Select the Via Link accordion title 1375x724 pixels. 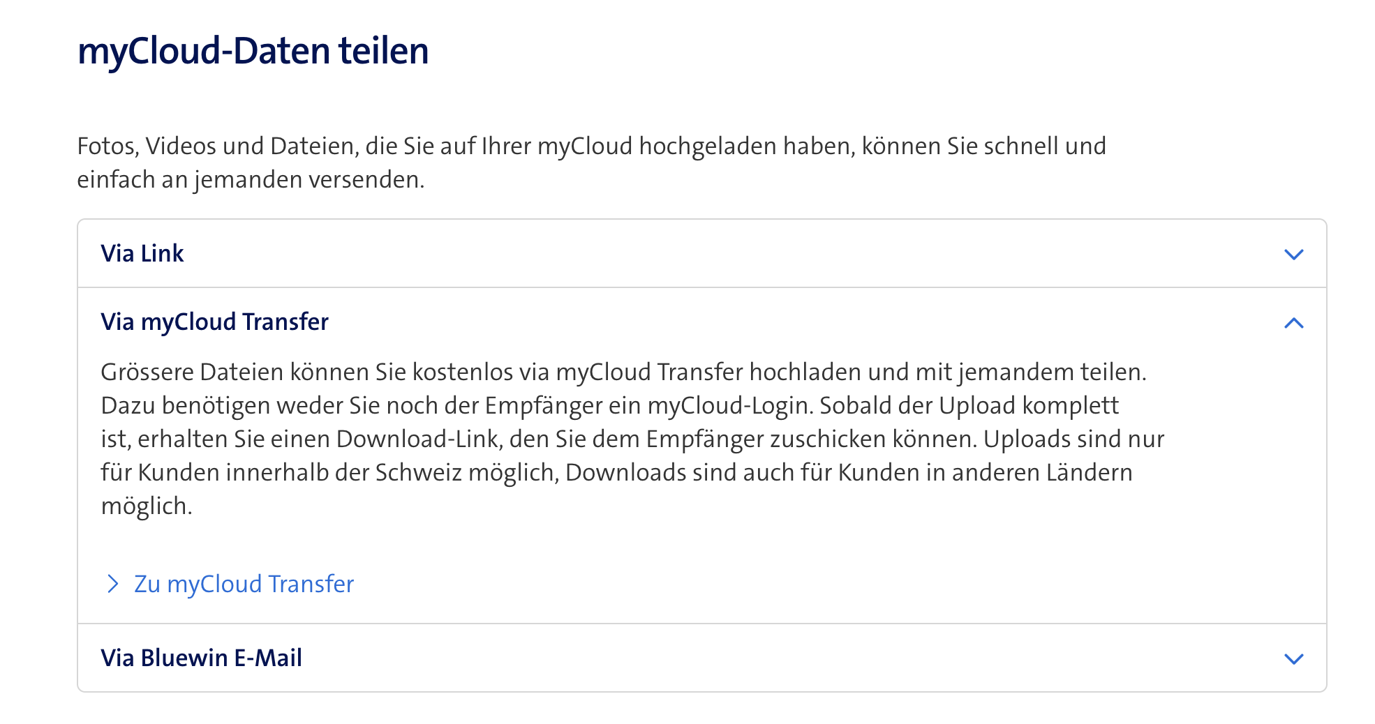click(x=142, y=253)
